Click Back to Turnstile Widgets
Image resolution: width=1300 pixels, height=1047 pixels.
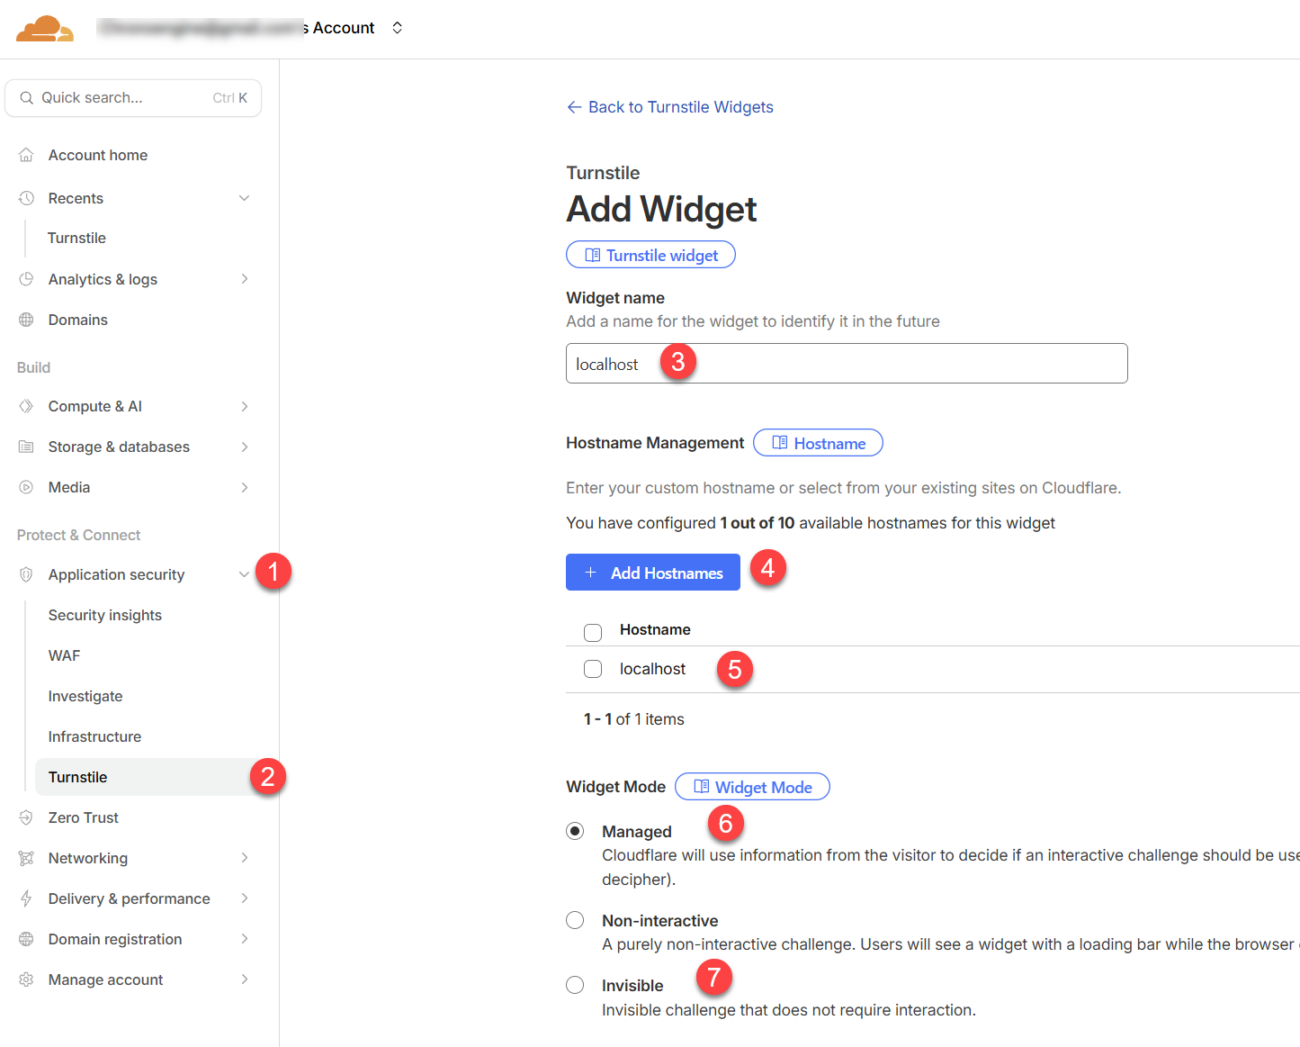(x=670, y=106)
